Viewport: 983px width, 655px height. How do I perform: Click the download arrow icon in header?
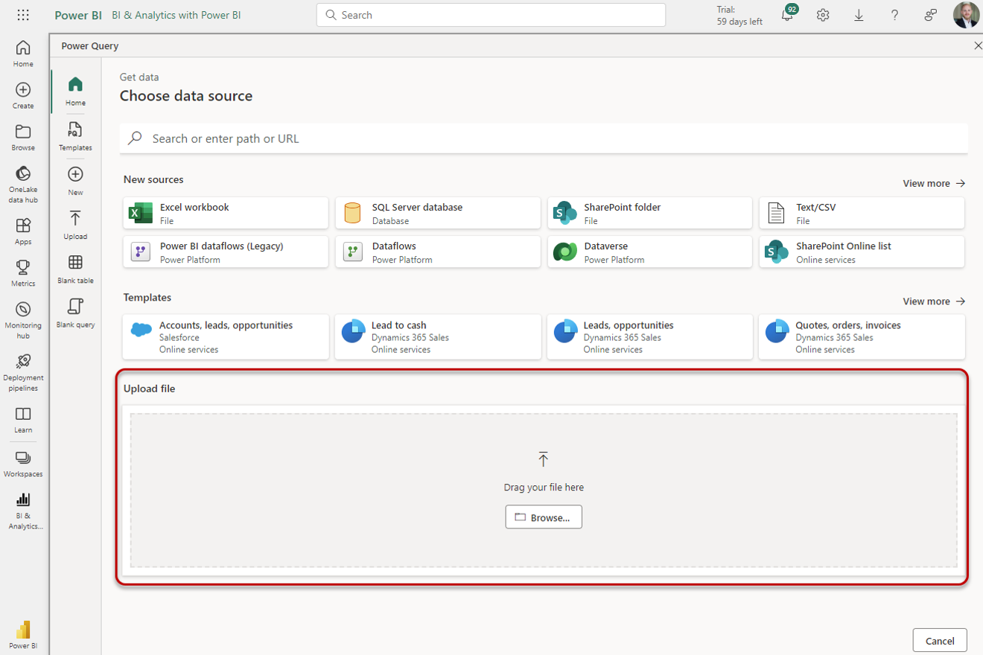click(859, 15)
